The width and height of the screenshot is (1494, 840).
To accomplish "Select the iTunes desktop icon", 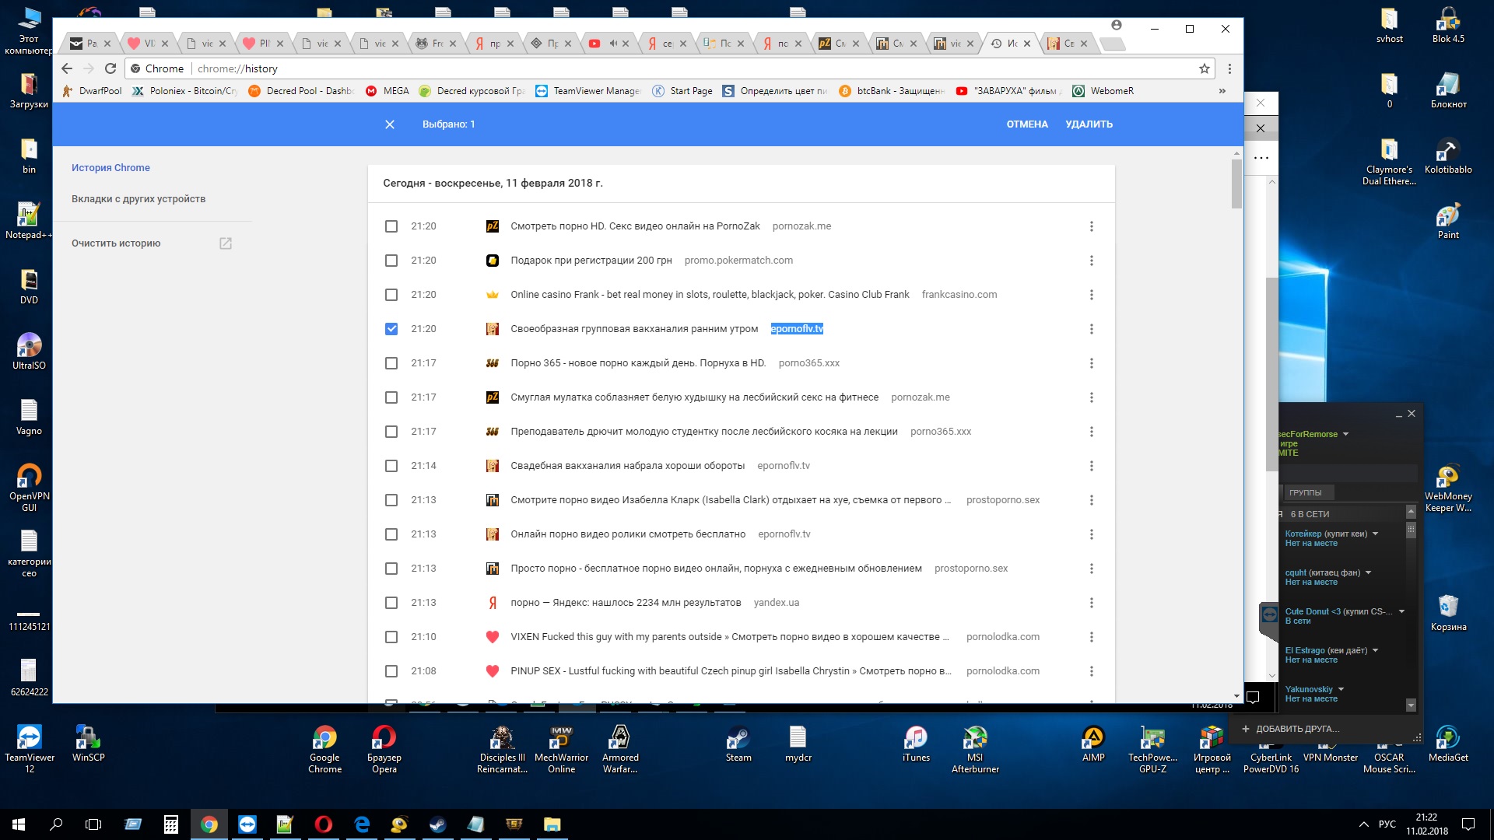I will (916, 745).
